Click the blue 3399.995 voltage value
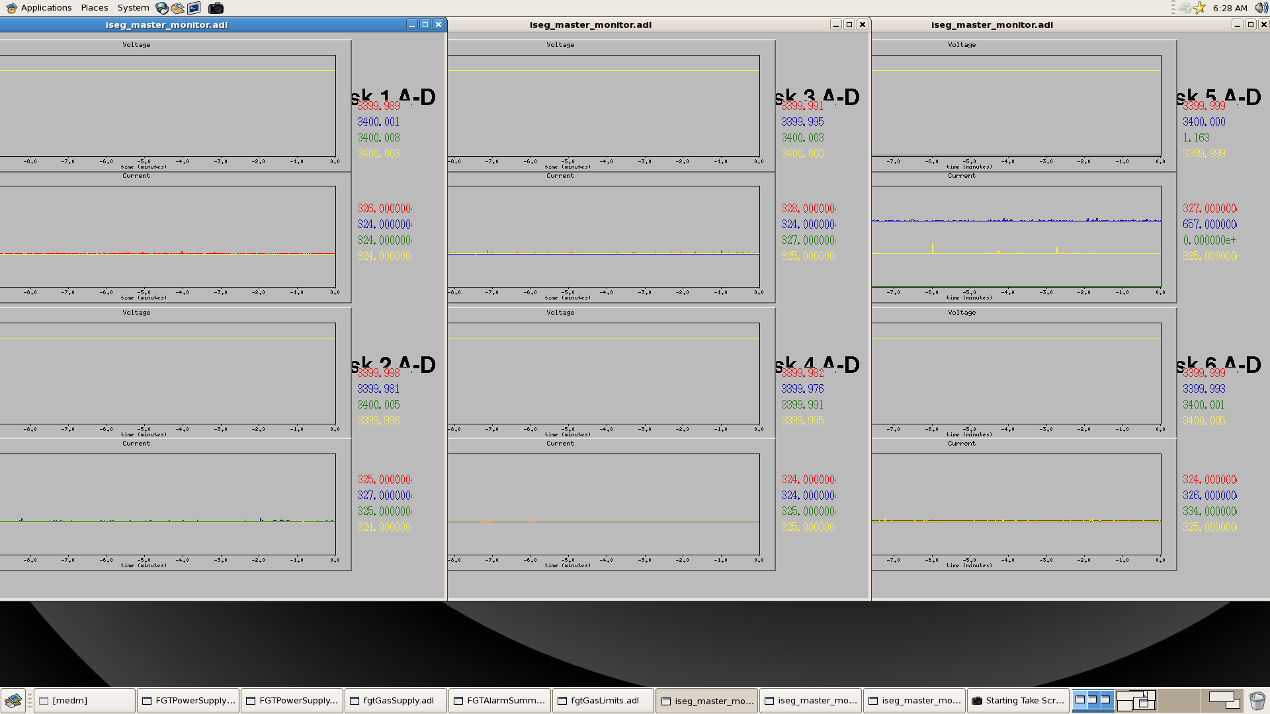This screenshot has width=1270, height=714. pos(802,122)
